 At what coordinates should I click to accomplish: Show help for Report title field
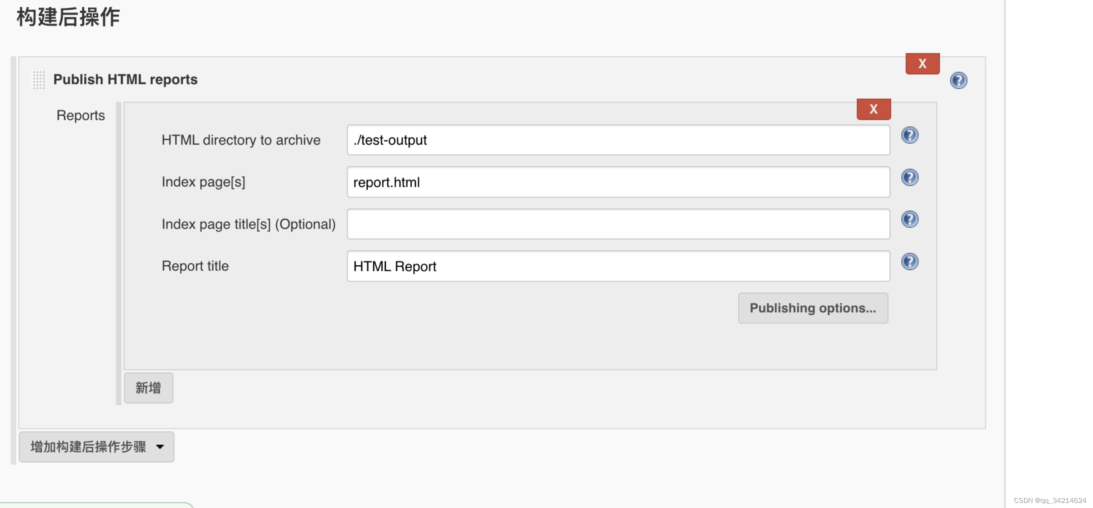tap(909, 261)
